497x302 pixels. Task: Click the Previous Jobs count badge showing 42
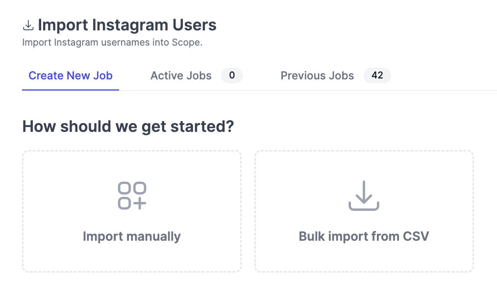pos(377,75)
